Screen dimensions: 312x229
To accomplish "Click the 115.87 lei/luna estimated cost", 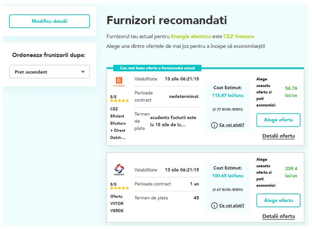I will coord(228,95).
